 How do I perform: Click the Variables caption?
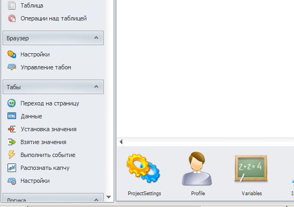[x=252, y=193]
